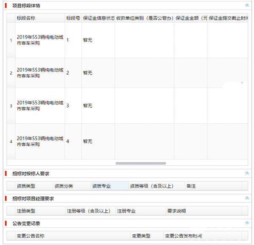
Task: Click the 收款单位类别 column header
Action: pos(144,18)
